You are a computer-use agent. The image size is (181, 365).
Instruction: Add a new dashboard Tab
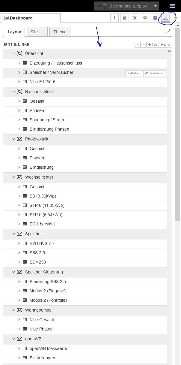(153, 44)
